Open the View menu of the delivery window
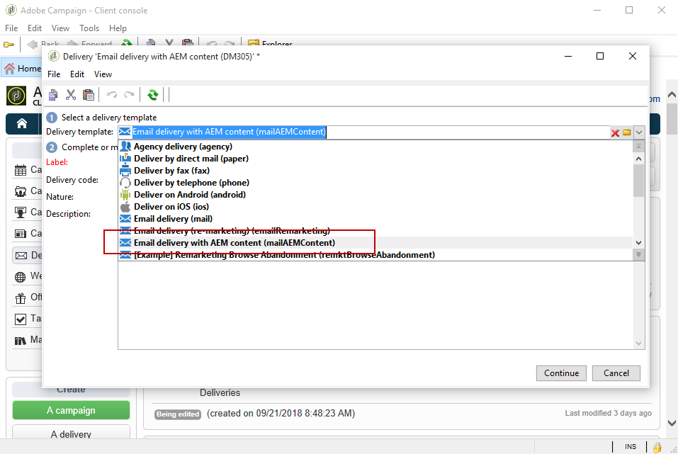 (x=103, y=74)
